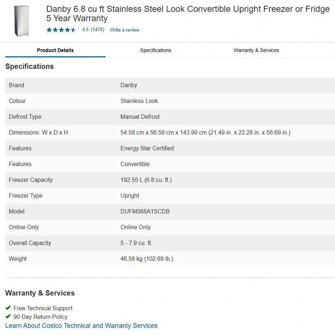
Task: Click the blue star rating icons
Action: [x=61, y=30]
